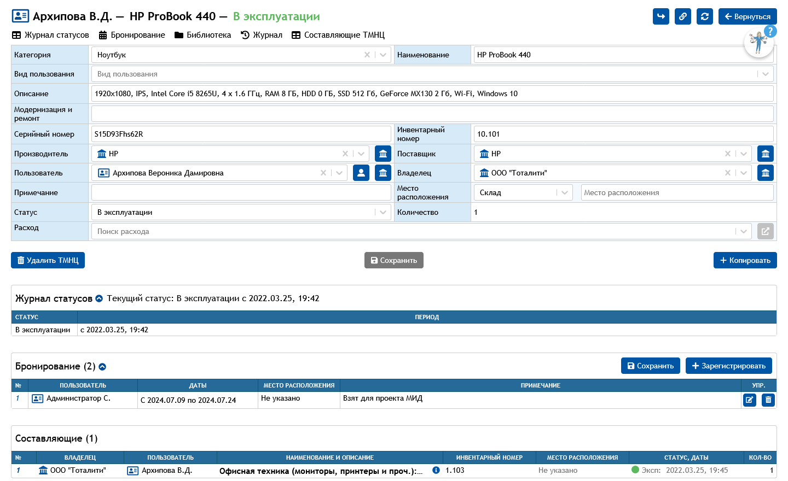
Task: Edit the booking by Администратор С.
Action: coord(749,400)
